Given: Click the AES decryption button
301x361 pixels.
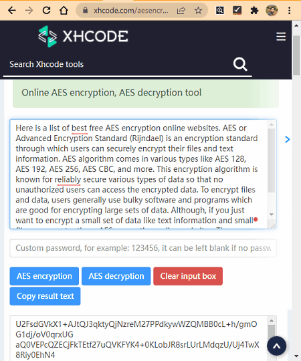Looking at the screenshot, I should coord(116,276).
